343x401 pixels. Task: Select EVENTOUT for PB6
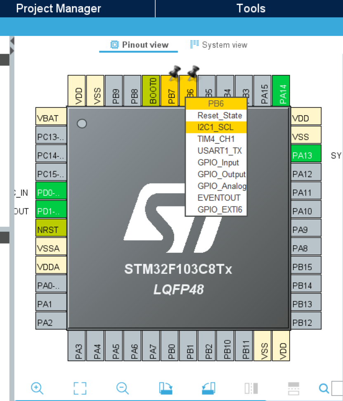click(x=216, y=198)
